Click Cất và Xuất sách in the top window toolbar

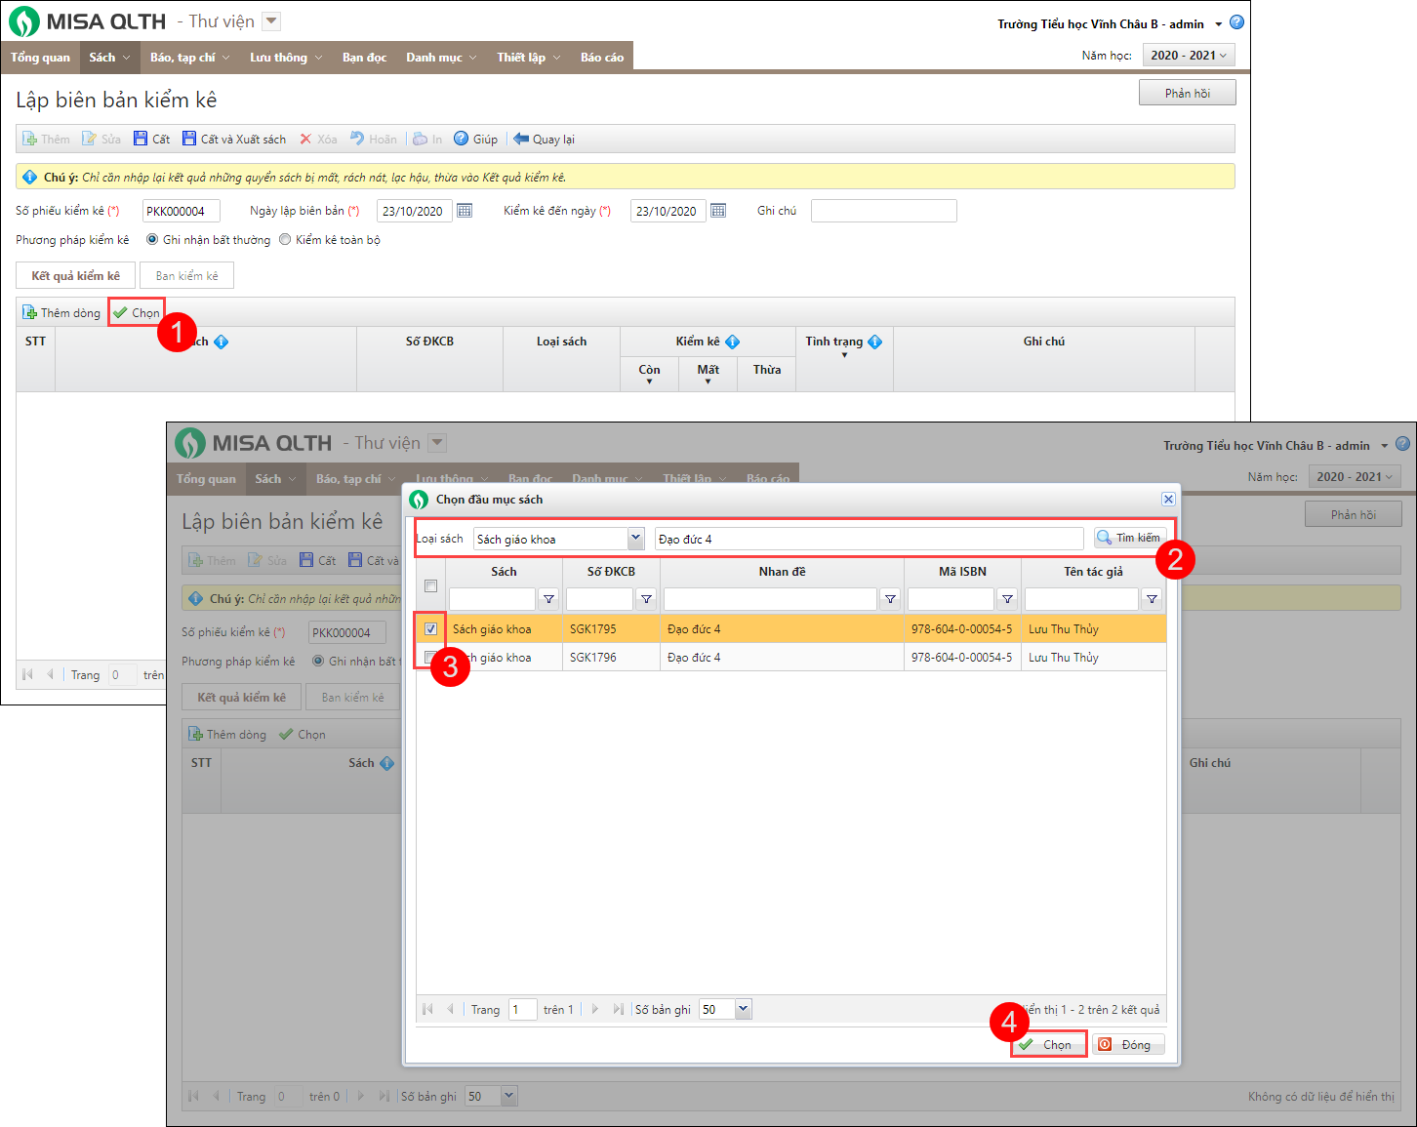233,139
